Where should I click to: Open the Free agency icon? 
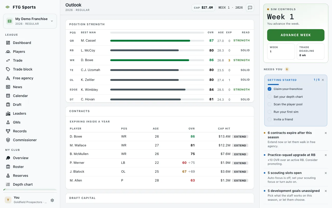click(8, 78)
